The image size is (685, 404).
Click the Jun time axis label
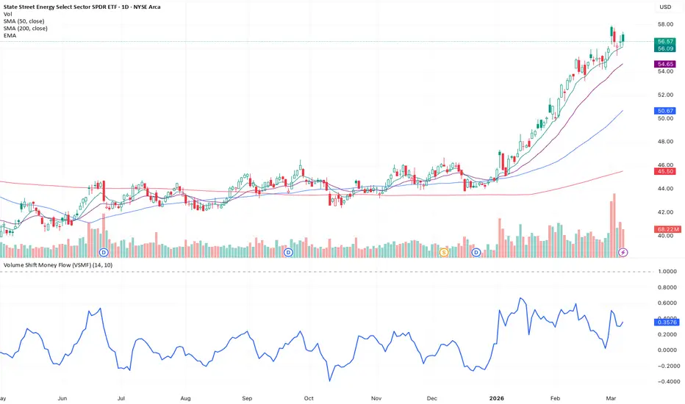tap(62, 398)
